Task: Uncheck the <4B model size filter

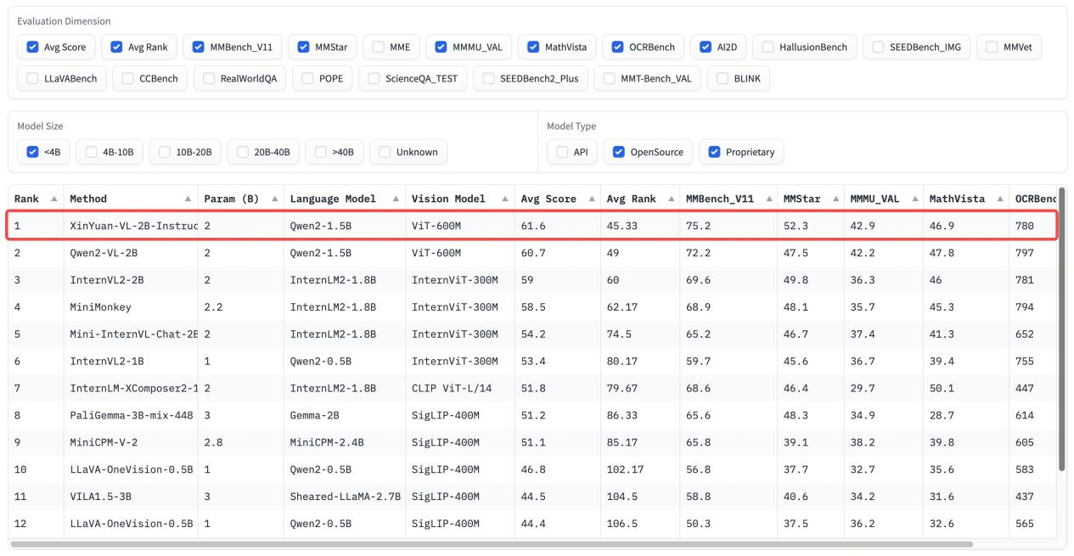Action: click(x=32, y=152)
